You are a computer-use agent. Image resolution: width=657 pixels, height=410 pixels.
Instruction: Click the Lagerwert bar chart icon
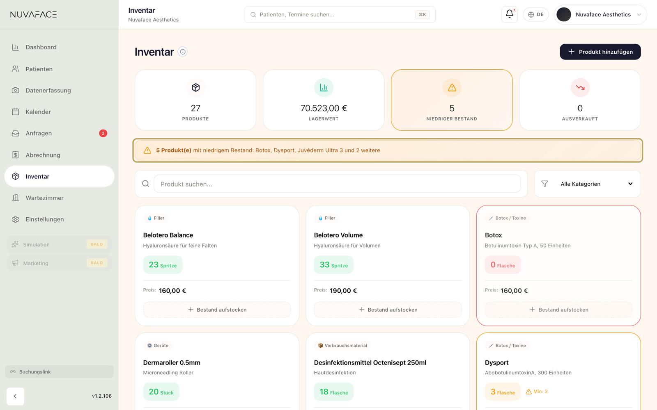pyautogui.click(x=324, y=87)
